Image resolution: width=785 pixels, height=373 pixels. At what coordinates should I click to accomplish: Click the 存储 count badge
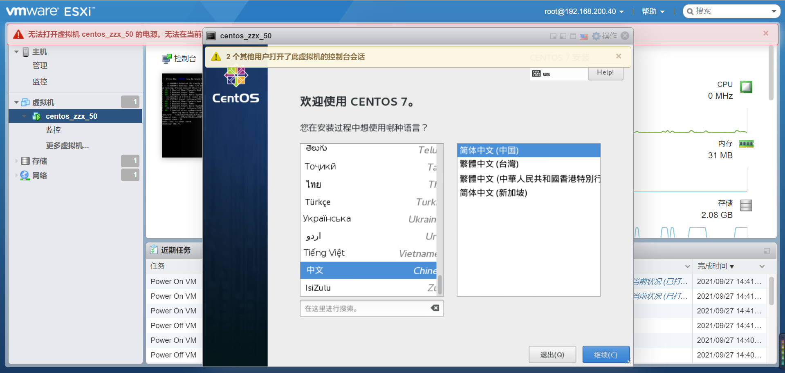coord(130,161)
